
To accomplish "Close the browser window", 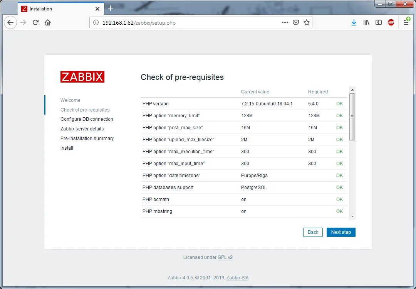I will [405, 4].
